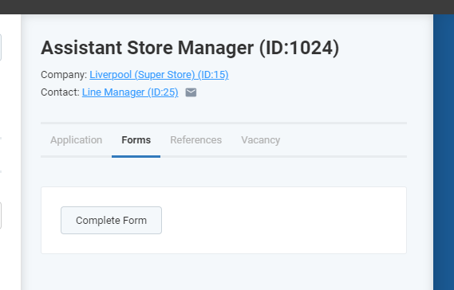Click the Complete Form button
The width and height of the screenshot is (454, 290).
point(111,221)
